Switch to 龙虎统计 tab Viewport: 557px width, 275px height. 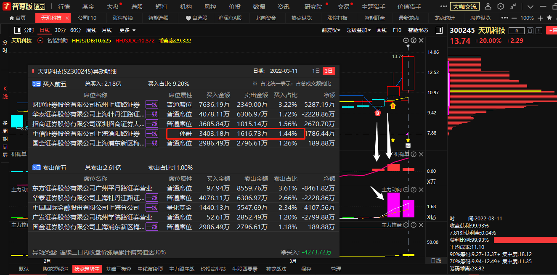(x=445, y=18)
